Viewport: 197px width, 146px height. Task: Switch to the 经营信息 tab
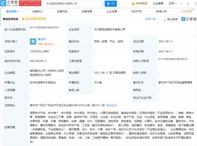click(87, 11)
